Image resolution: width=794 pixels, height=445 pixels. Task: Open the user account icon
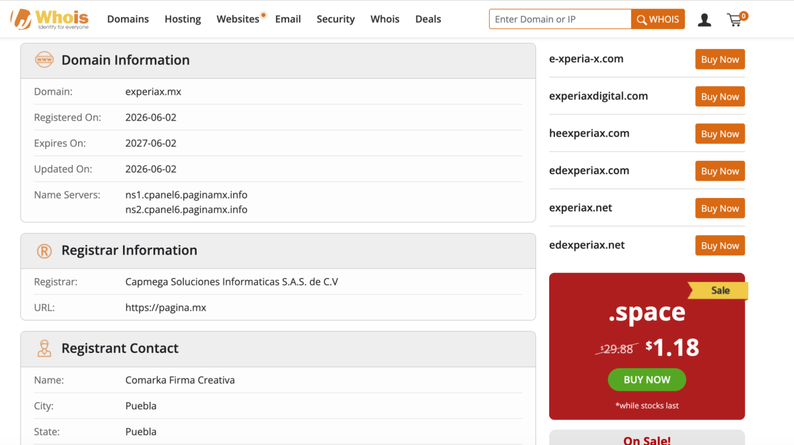pos(704,20)
